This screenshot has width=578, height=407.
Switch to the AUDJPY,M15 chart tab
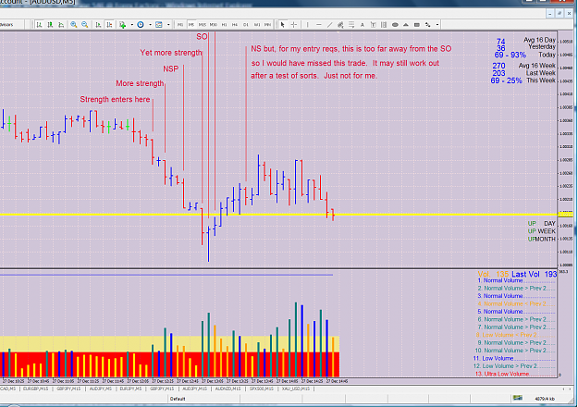click(194, 388)
